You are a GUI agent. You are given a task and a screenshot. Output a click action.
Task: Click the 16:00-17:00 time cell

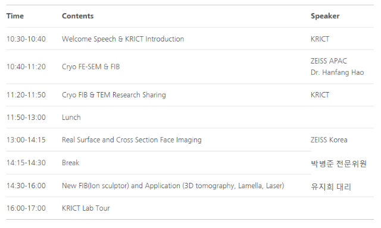pos(26,208)
